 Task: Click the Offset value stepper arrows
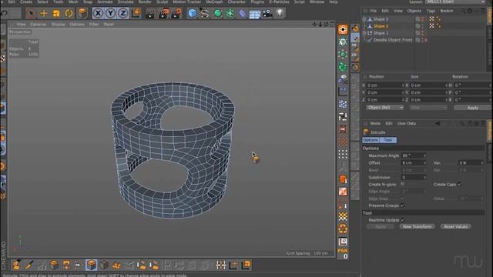tap(424, 162)
